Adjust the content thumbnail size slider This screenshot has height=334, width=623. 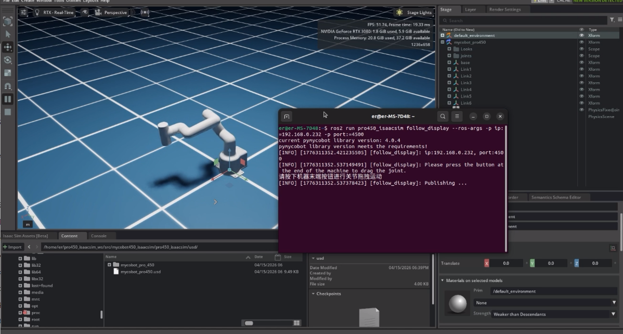click(x=249, y=323)
